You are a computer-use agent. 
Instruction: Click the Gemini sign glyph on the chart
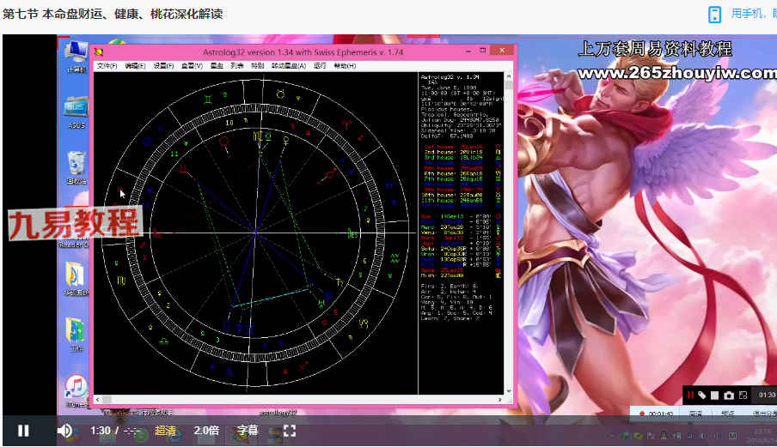(208, 100)
